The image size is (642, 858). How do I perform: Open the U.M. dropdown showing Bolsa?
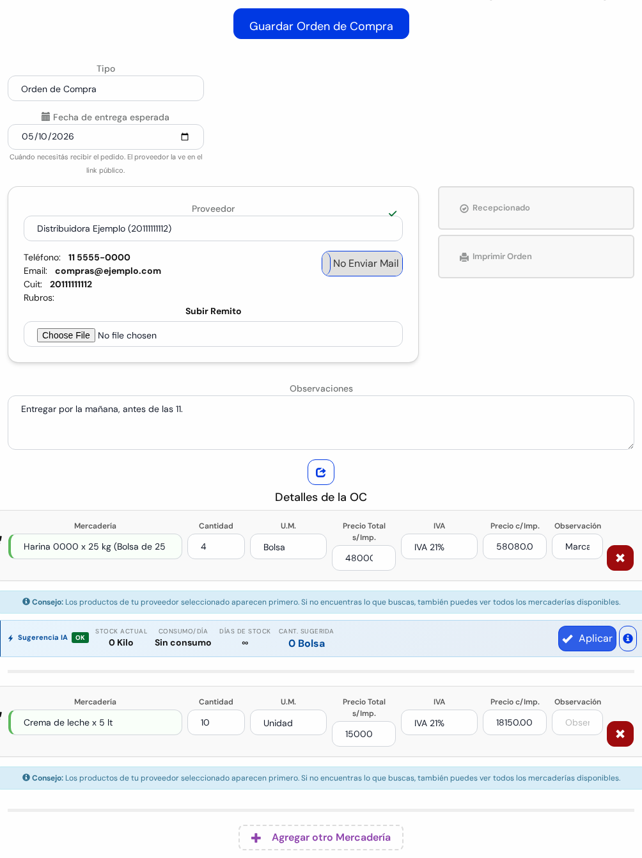(288, 546)
